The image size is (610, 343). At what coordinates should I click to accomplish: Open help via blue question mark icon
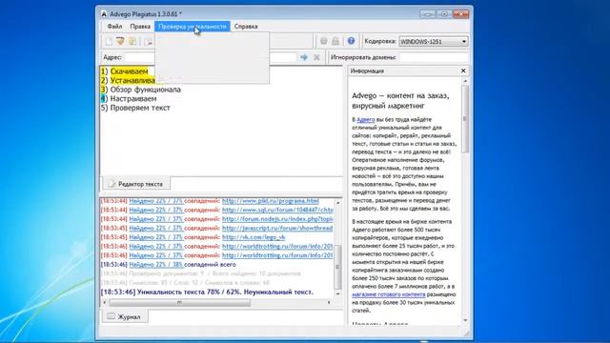click(351, 41)
